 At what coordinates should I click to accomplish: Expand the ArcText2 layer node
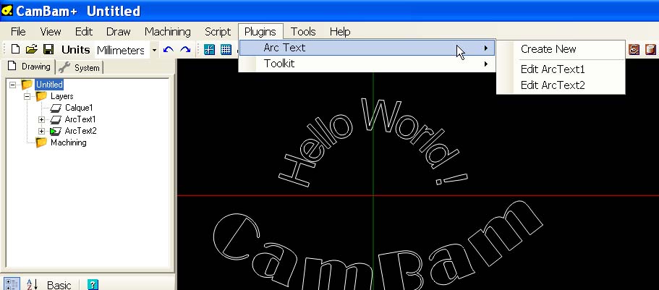[41, 131]
